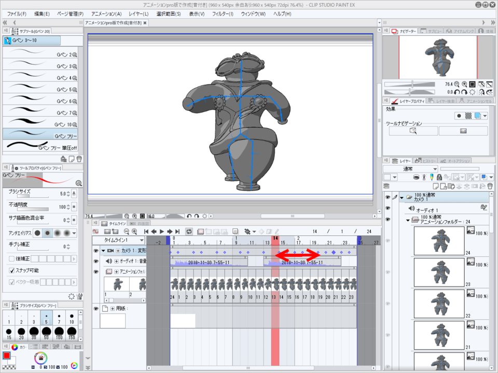Open the アニメーション(A) menu
This screenshot has height=373, width=498.
[106, 13]
